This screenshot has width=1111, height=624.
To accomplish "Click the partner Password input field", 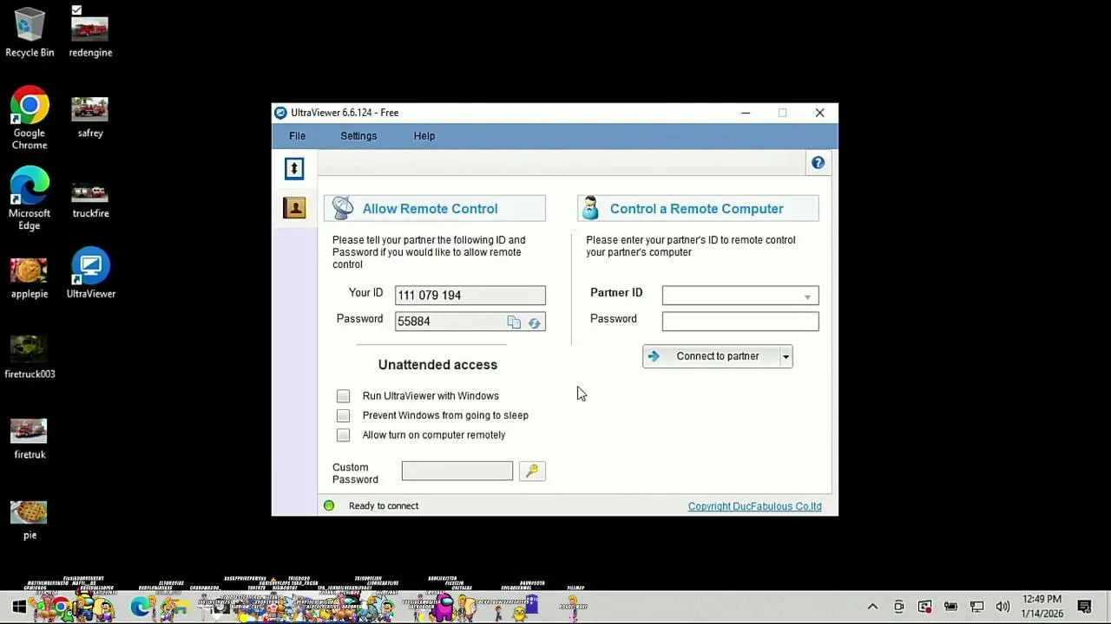I will click(740, 322).
